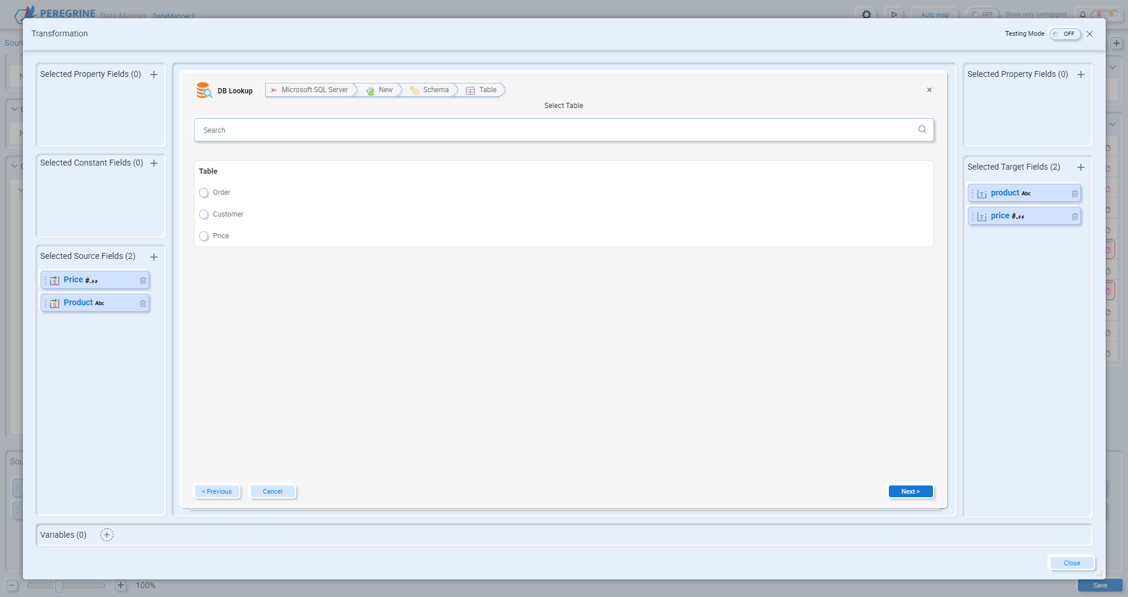This screenshot has height=597, width=1128.
Task: Add a new variable with plus circle
Action: click(x=107, y=535)
